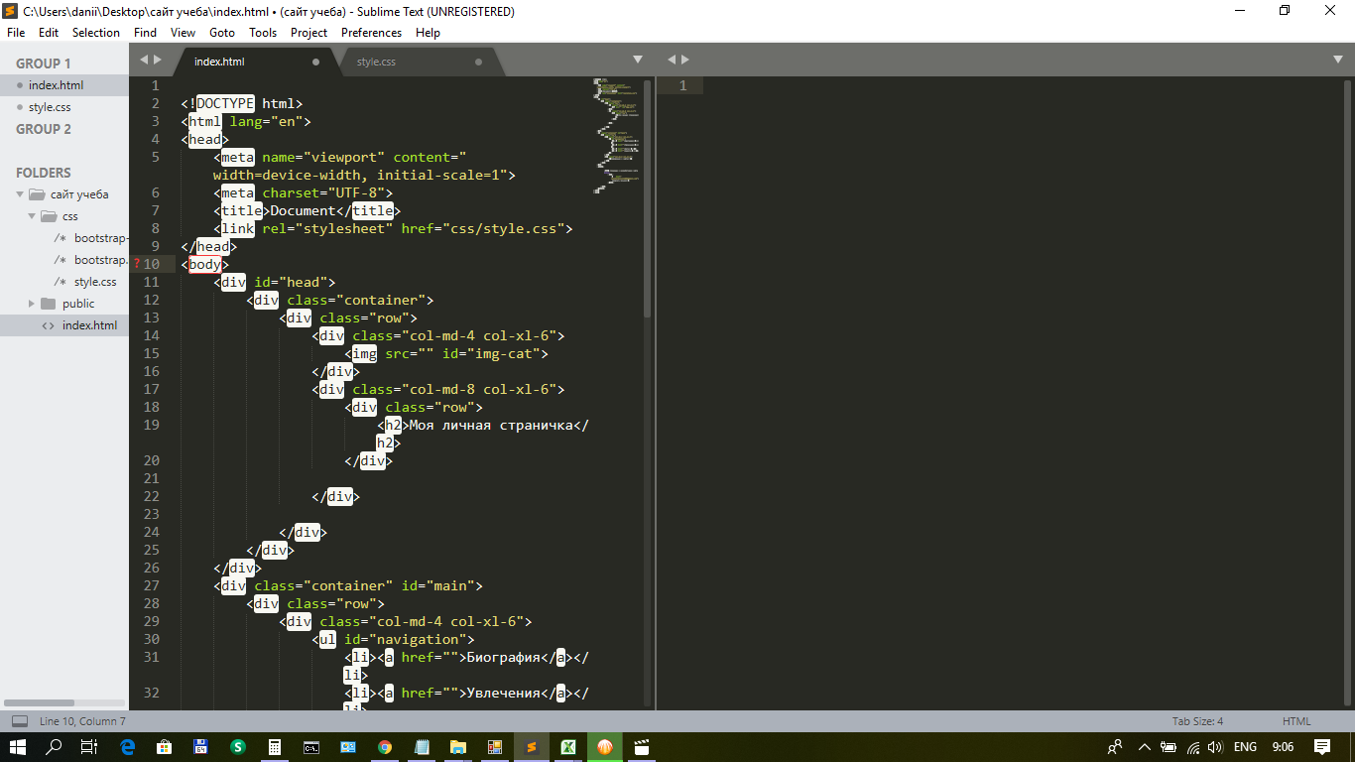
Task: Click the css folder icon
Action: (49, 216)
